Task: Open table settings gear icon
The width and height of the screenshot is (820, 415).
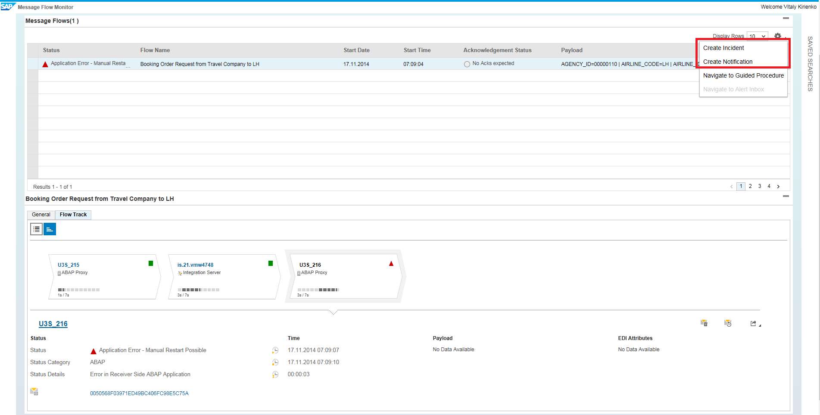Action: coord(778,36)
